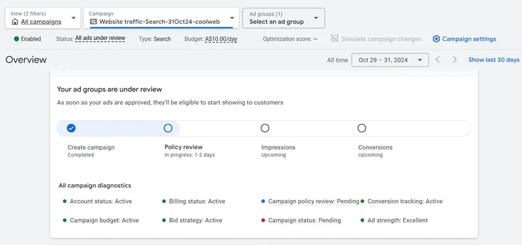Click the A$10.00/day budget value

click(x=221, y=39)
